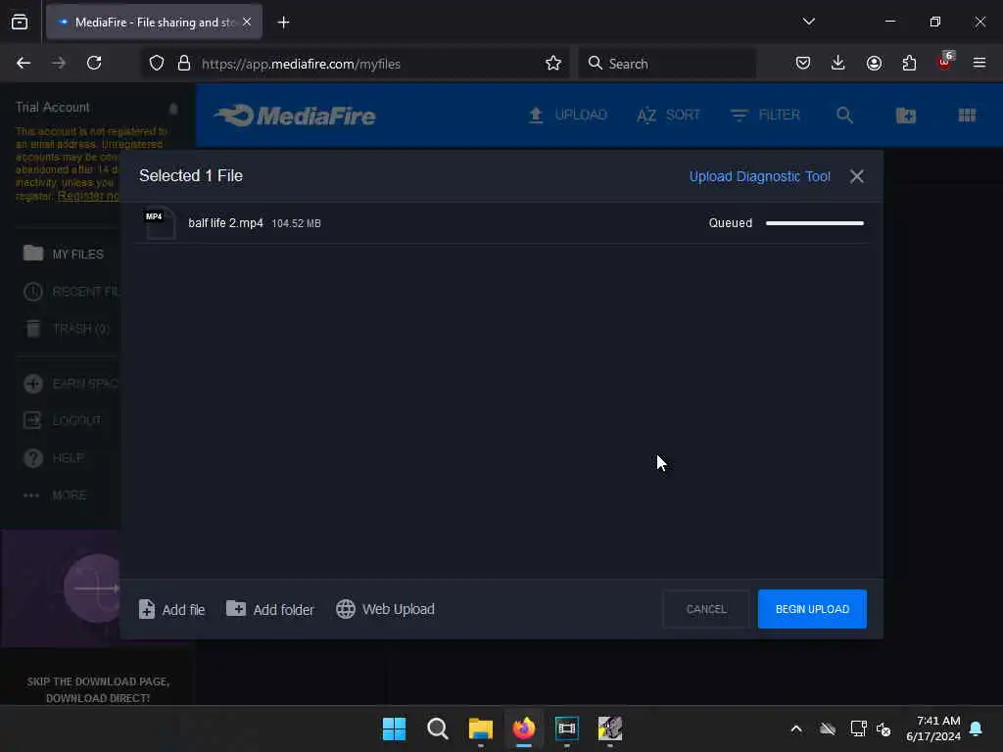Viewport: 1003px width, 752px height.
Task: Click Logout in sidebar
Action: 62,420
